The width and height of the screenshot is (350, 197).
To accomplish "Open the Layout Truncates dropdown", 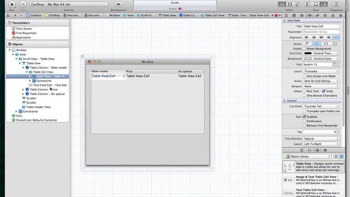I will click(x=321, y=71).
